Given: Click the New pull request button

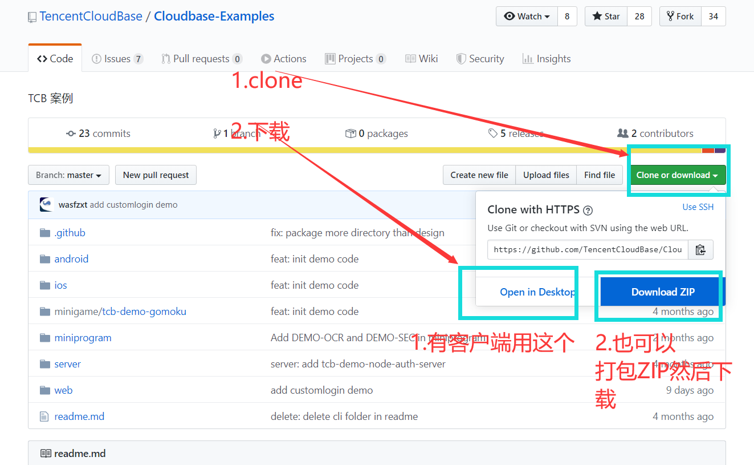Looking at the screenshot, I should tap(156, 175).
